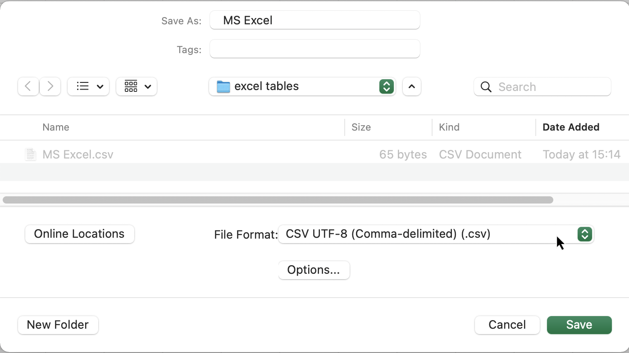Save the file with the Save button
This screenshot has width=629, height=353.
coord(579,325)
